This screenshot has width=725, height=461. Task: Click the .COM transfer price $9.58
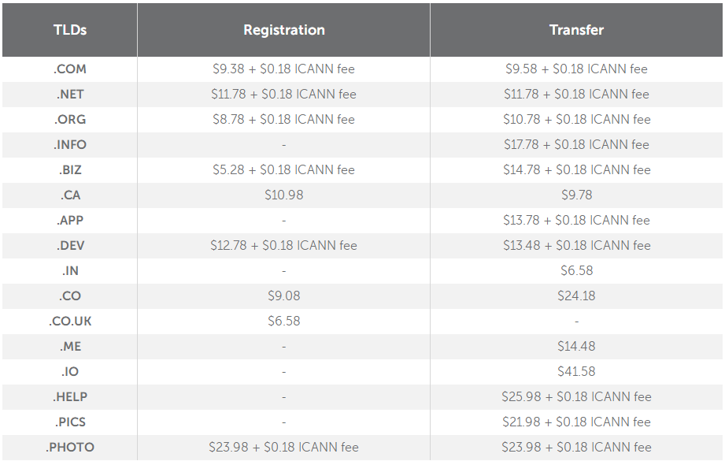pos(576,69)
